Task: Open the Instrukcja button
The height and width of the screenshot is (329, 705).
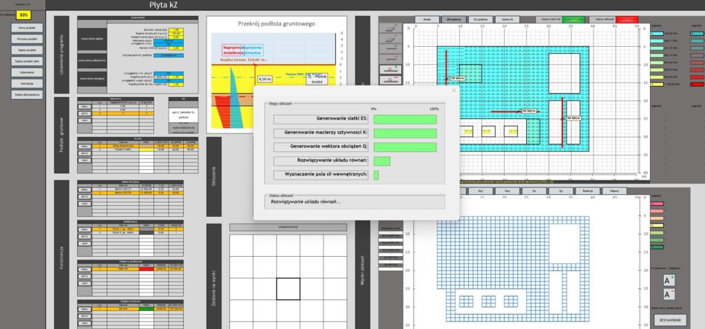Action: [x=28, y=83]
